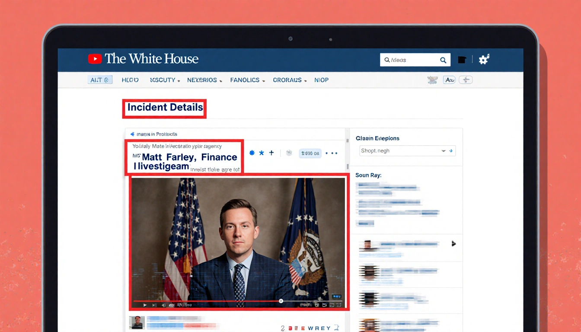Open the three-dot options menu beside the video
581x332 pixels.
coord(332,153)
